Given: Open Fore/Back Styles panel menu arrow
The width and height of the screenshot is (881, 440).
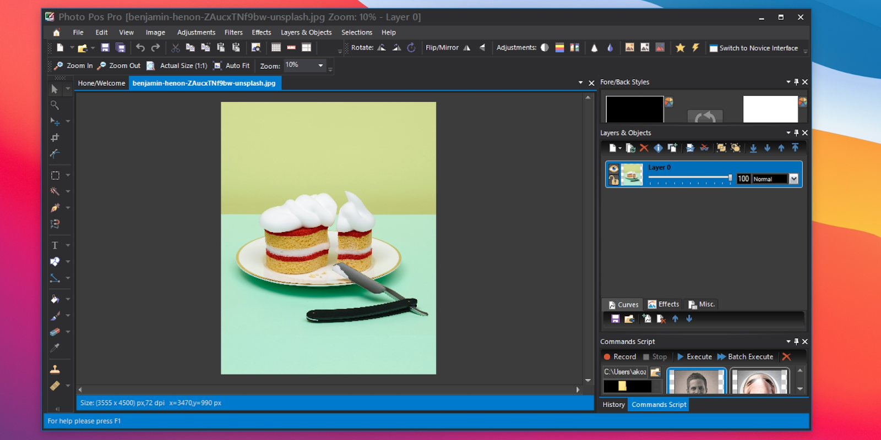Looking at the screenshot, I should click(x=788, y=82).
